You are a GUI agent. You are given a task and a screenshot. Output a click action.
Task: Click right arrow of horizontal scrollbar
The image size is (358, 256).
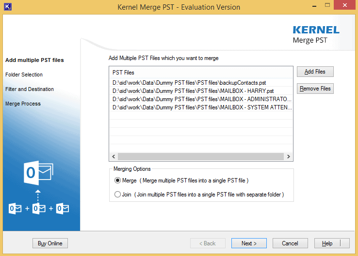tap(288, 156)
